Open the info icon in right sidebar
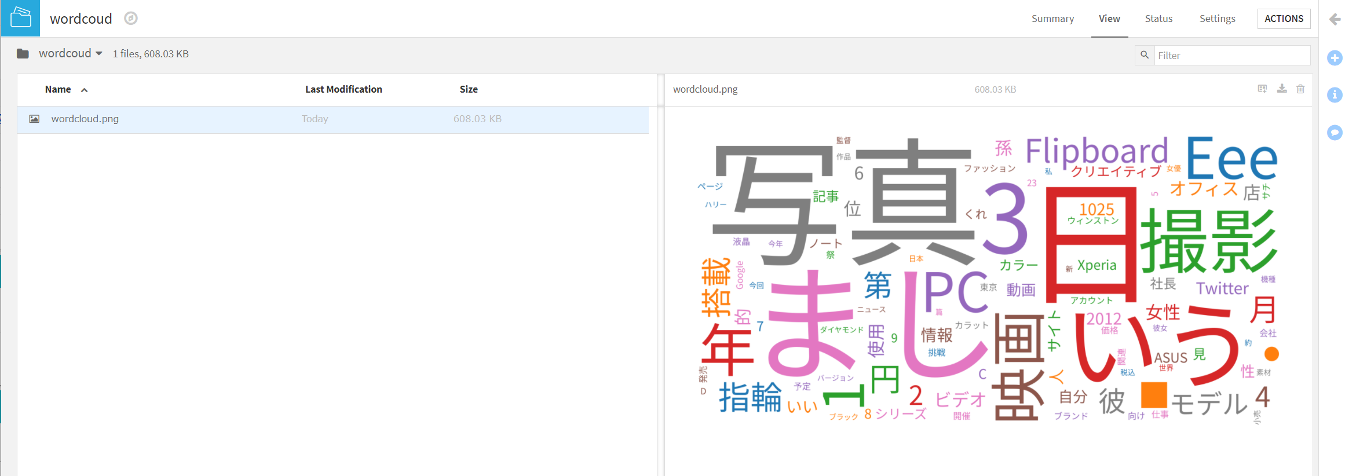This screenshot has width=1345, height=476. point(1335,95)
